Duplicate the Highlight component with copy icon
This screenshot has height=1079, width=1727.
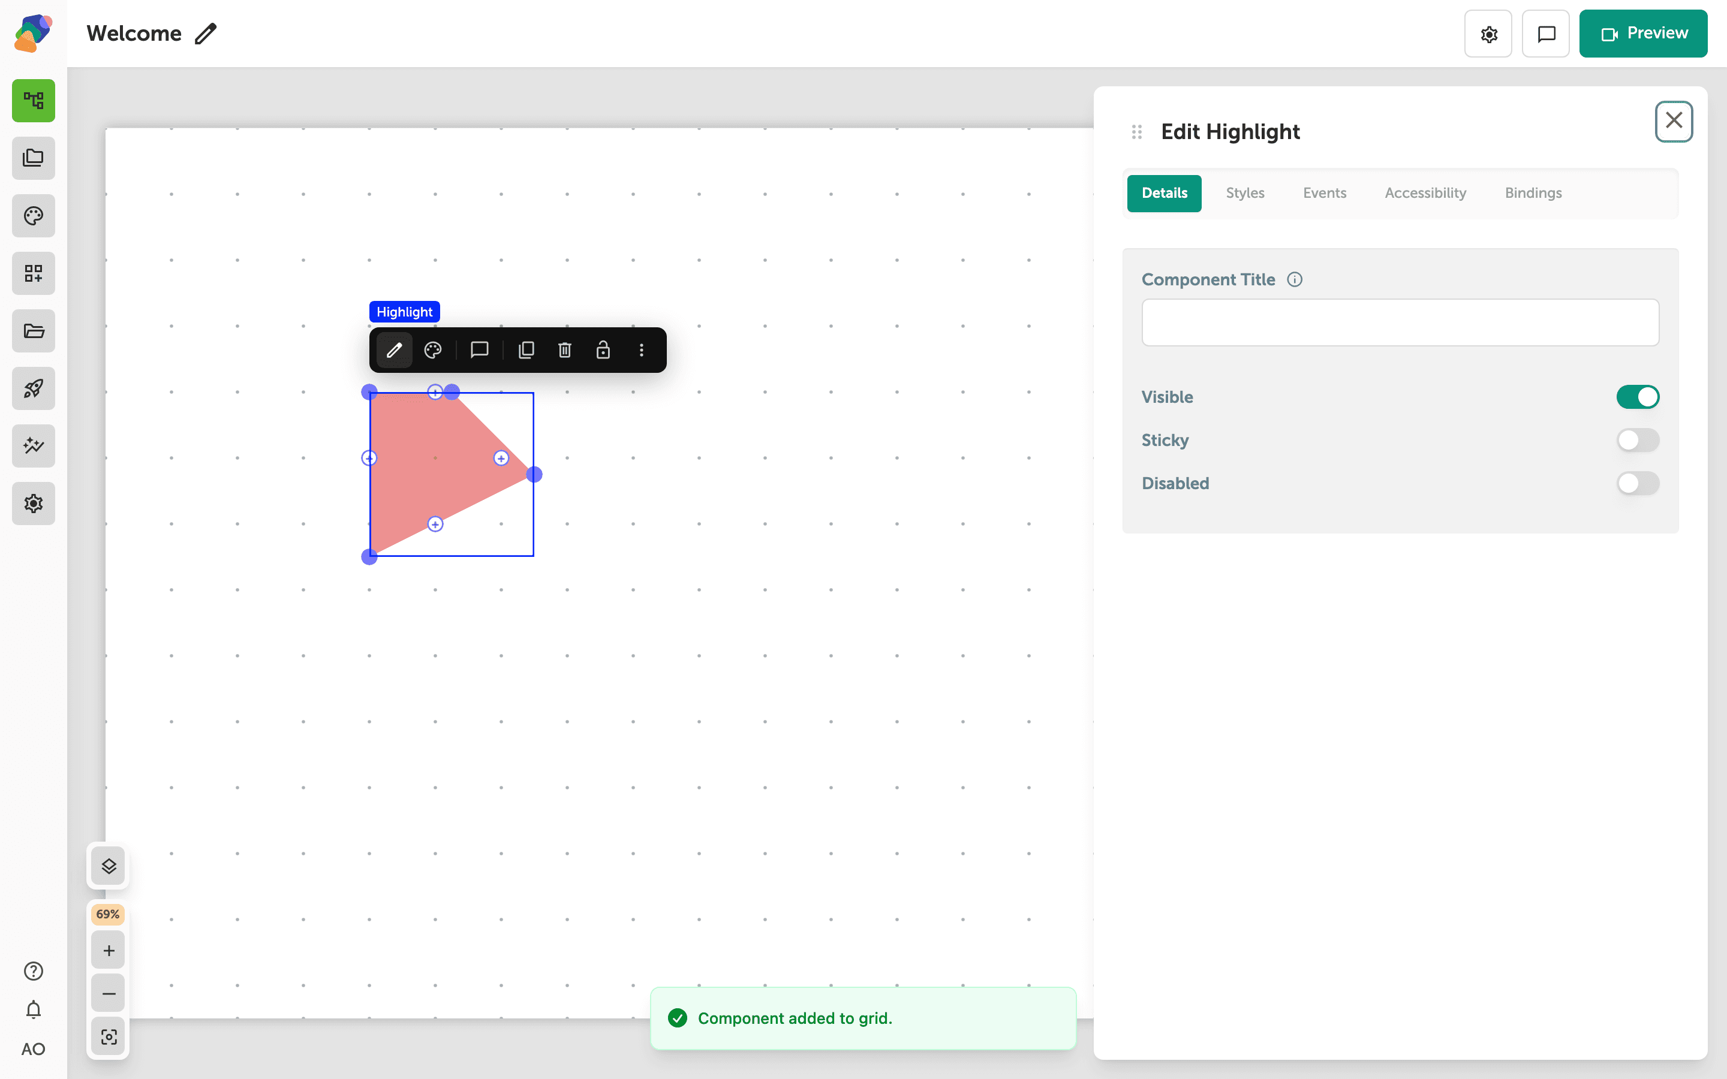pyautogui.click(x=526, y=349)
